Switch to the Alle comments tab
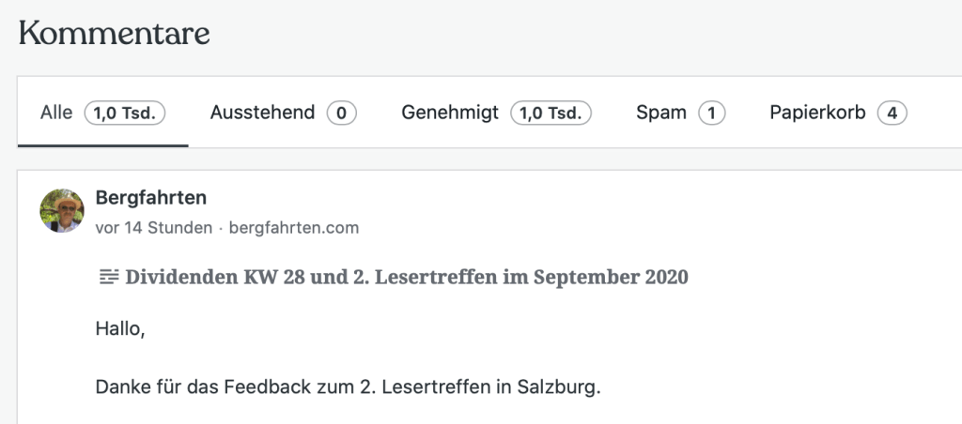962x424 pixels. (56, 114)
